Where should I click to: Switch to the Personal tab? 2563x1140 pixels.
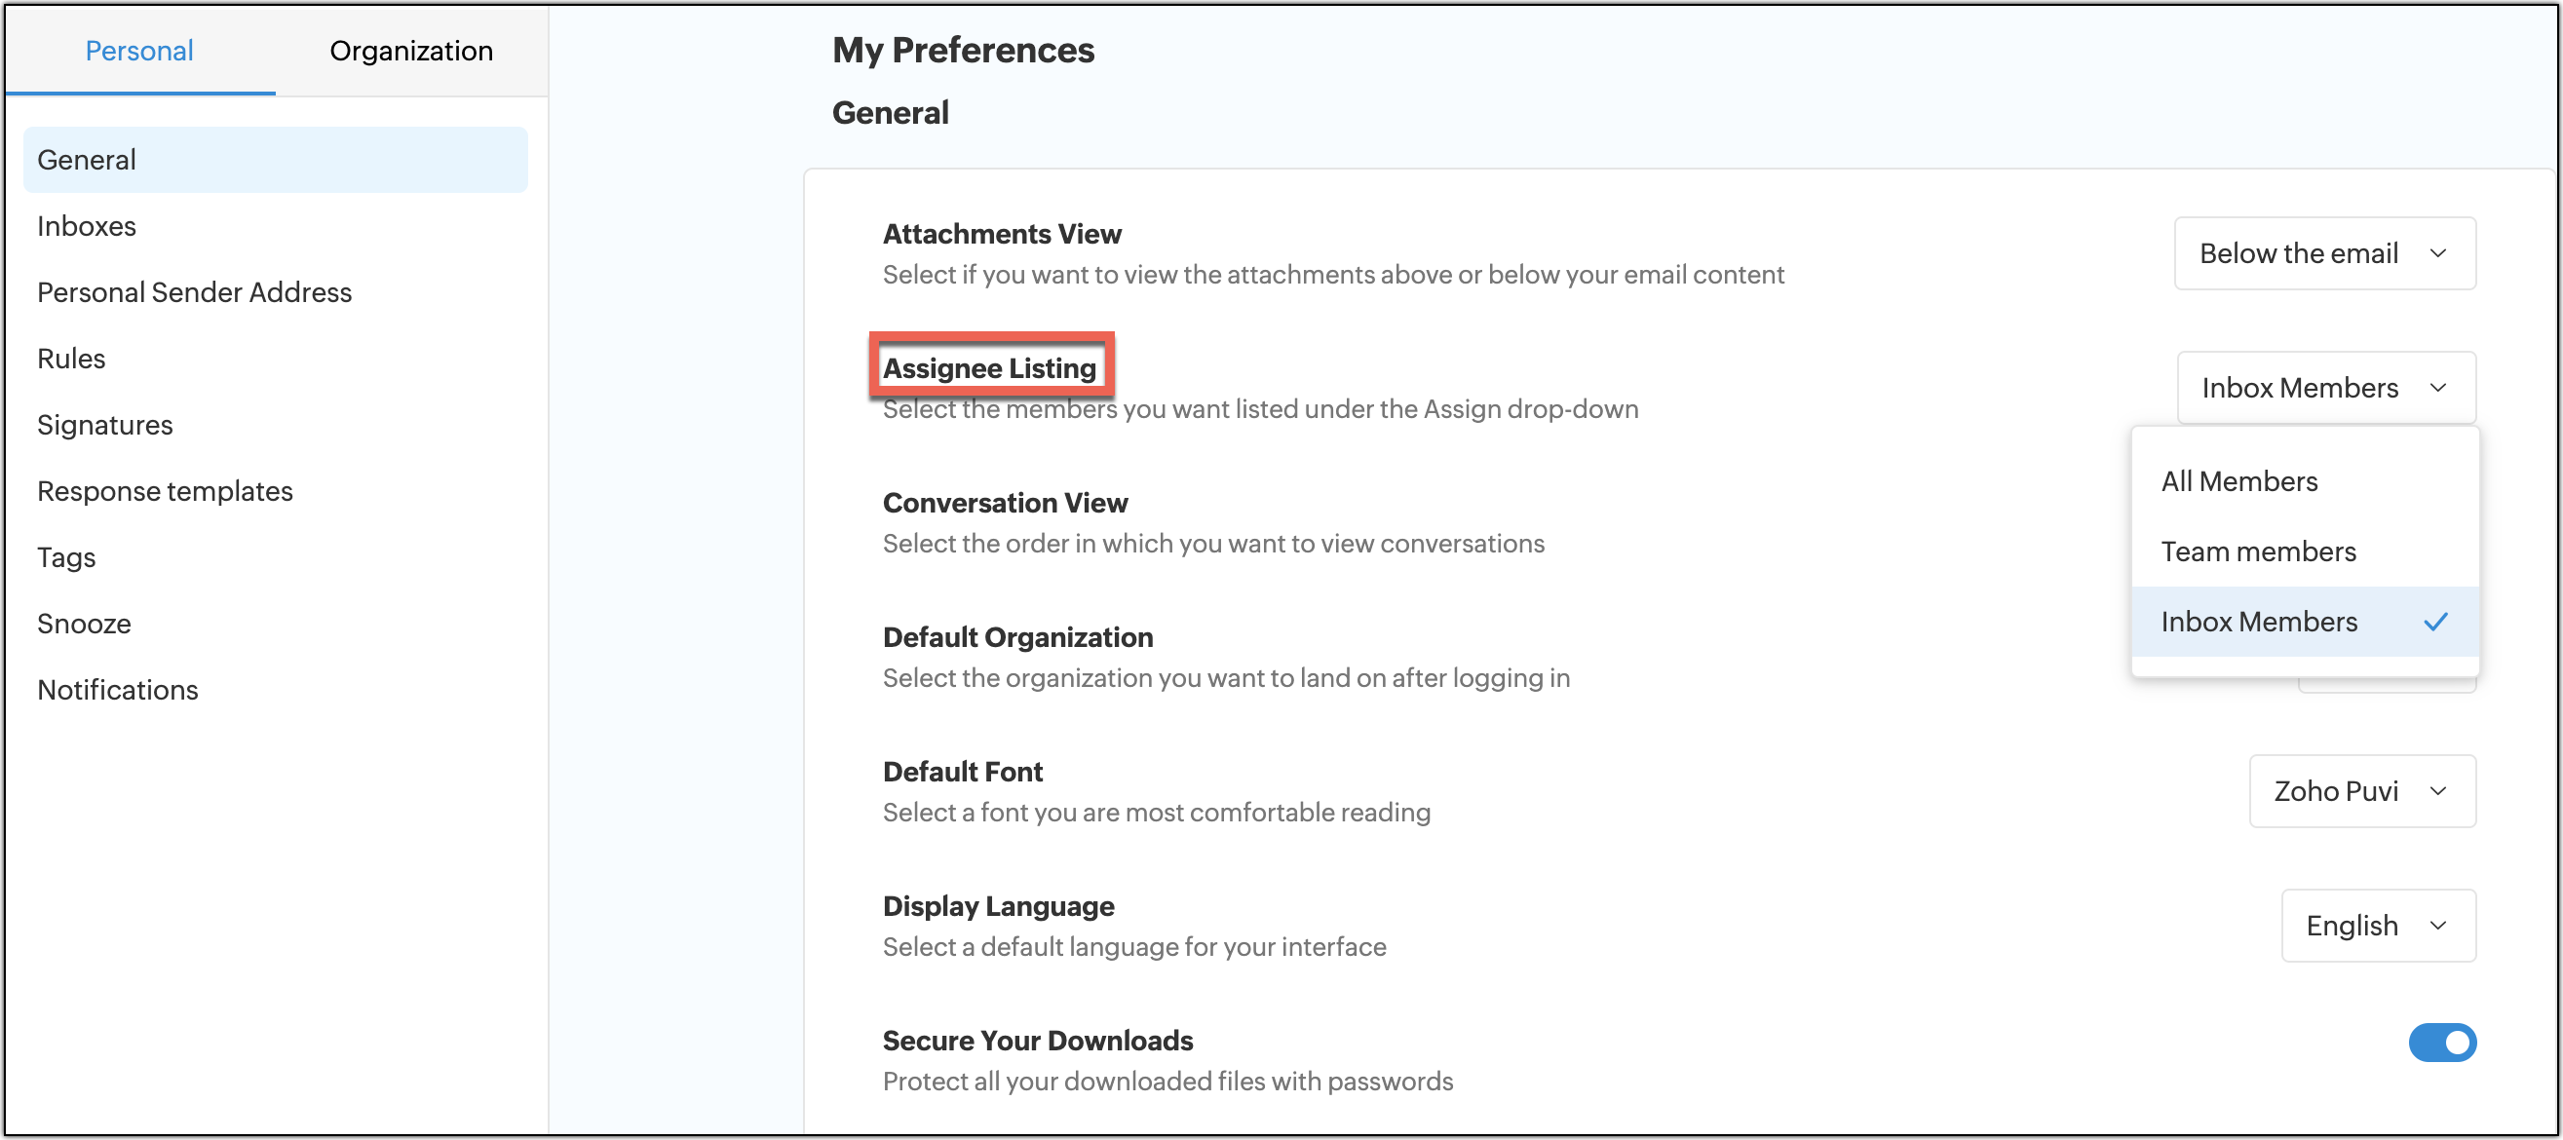click(x=139, y=51)
